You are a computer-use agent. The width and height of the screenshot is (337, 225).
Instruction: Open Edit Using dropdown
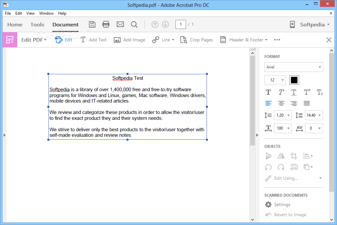click(x=294, y=178)
